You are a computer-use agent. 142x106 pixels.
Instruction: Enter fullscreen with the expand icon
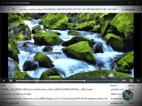138,81
